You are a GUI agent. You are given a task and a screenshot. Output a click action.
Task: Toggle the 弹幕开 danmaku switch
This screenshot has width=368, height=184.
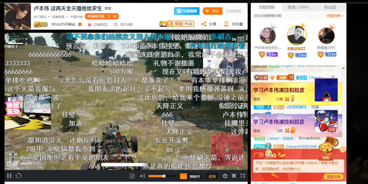(191, 176)
